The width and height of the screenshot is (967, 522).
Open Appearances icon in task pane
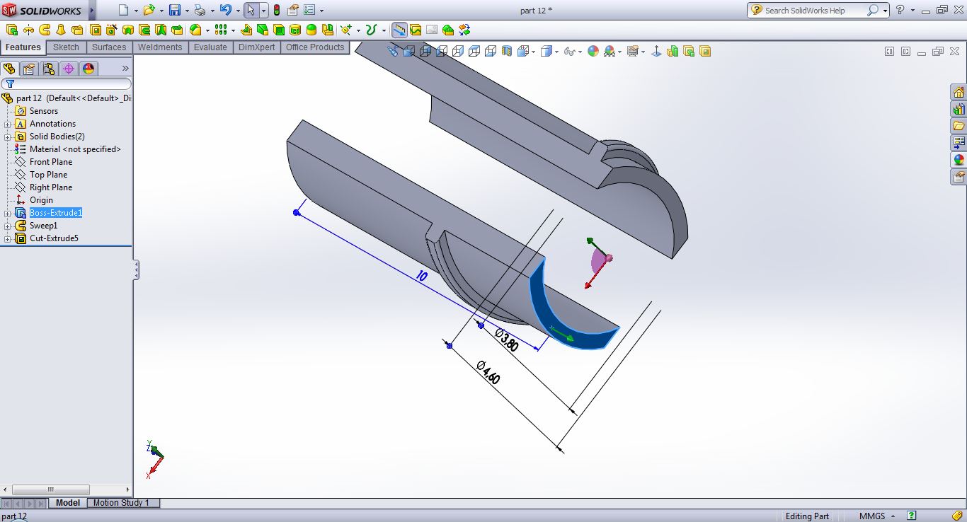[959, 160]
